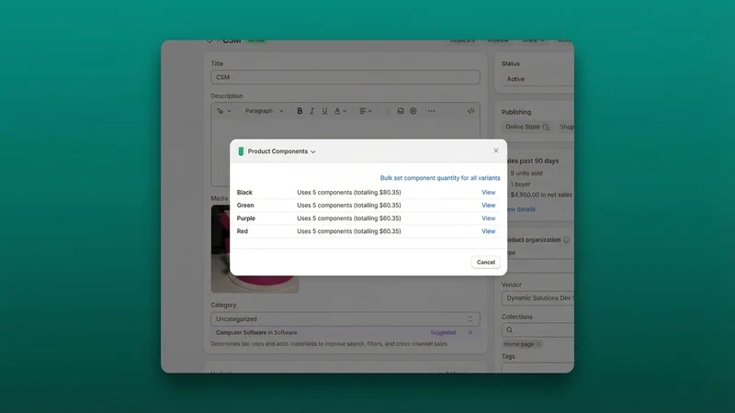The height and width of the screenshot is (413, 735).
Task: Open the Paragraph style dropdown
Action: click(x=264, y=111)
